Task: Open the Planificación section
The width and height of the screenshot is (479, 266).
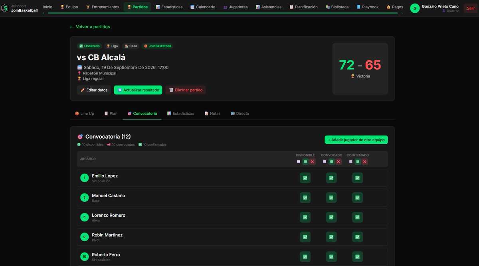Action: click(304, 7)
